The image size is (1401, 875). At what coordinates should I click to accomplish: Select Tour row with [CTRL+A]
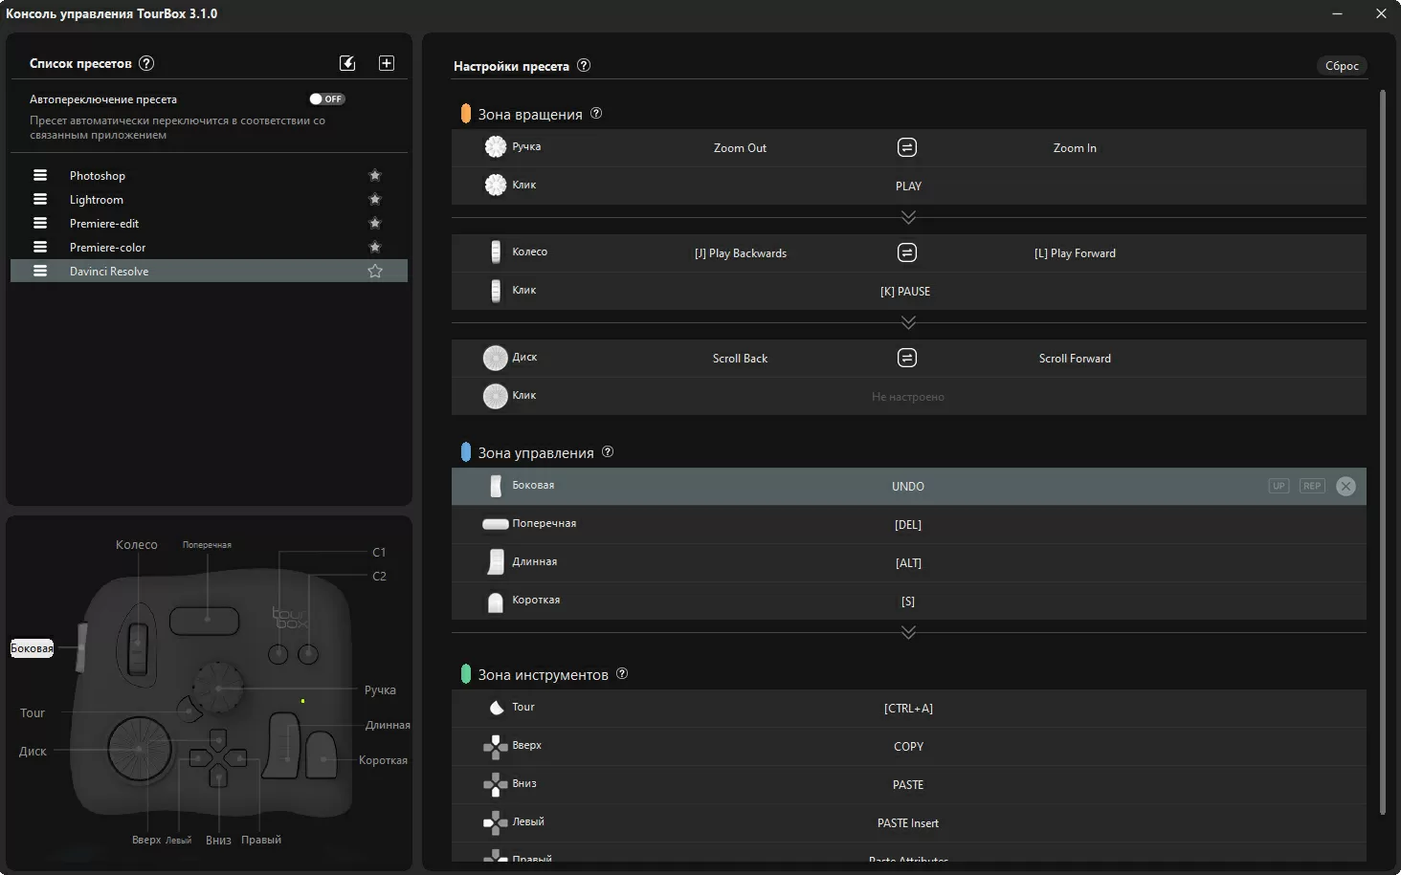[x=908, y=708]
